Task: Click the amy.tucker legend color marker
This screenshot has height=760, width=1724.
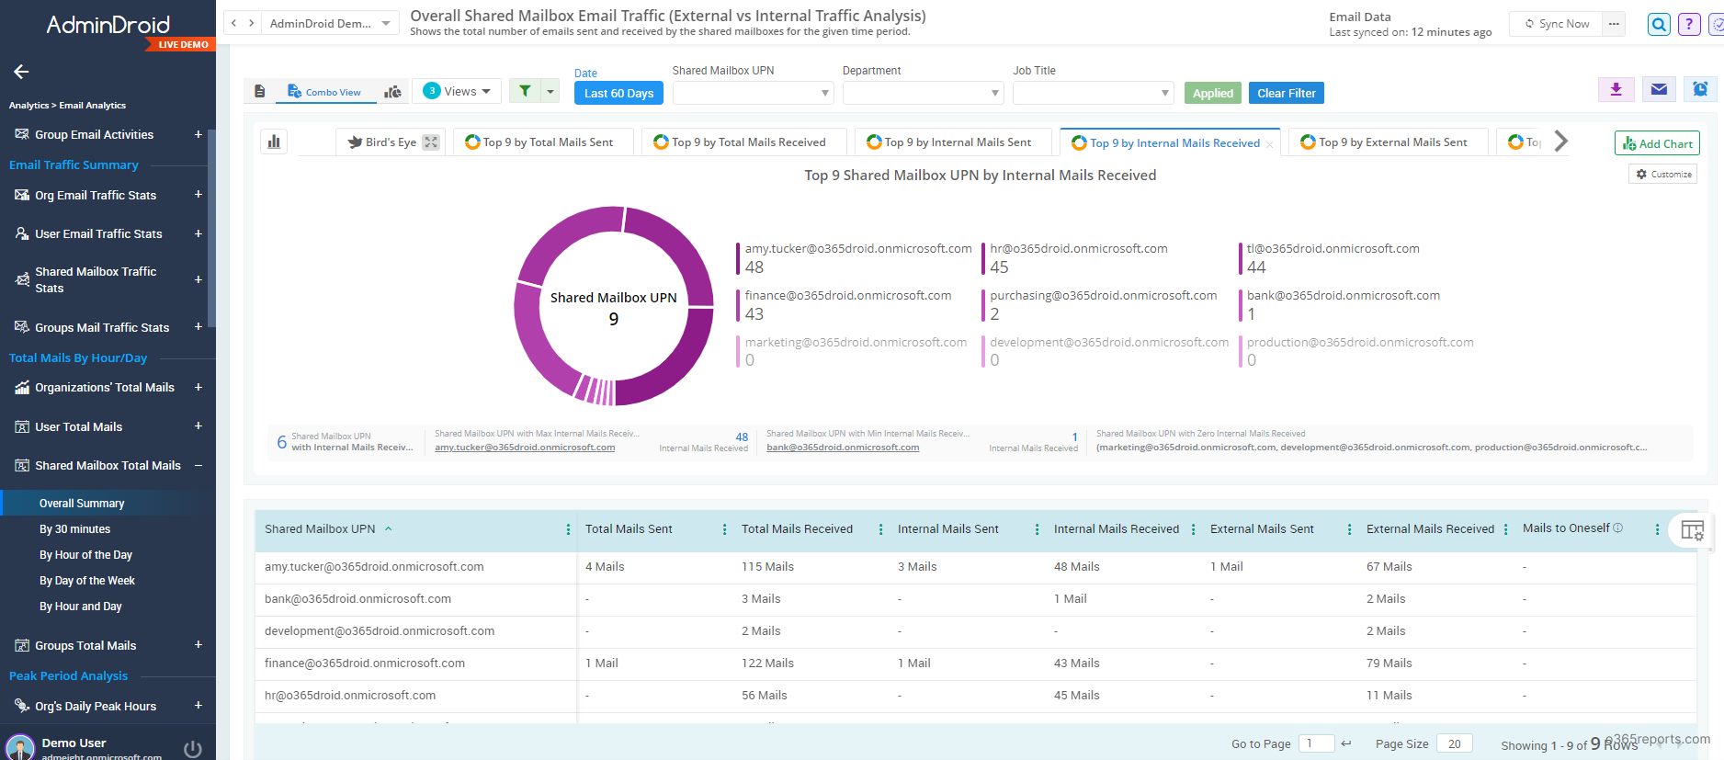Action: (737, 258)
